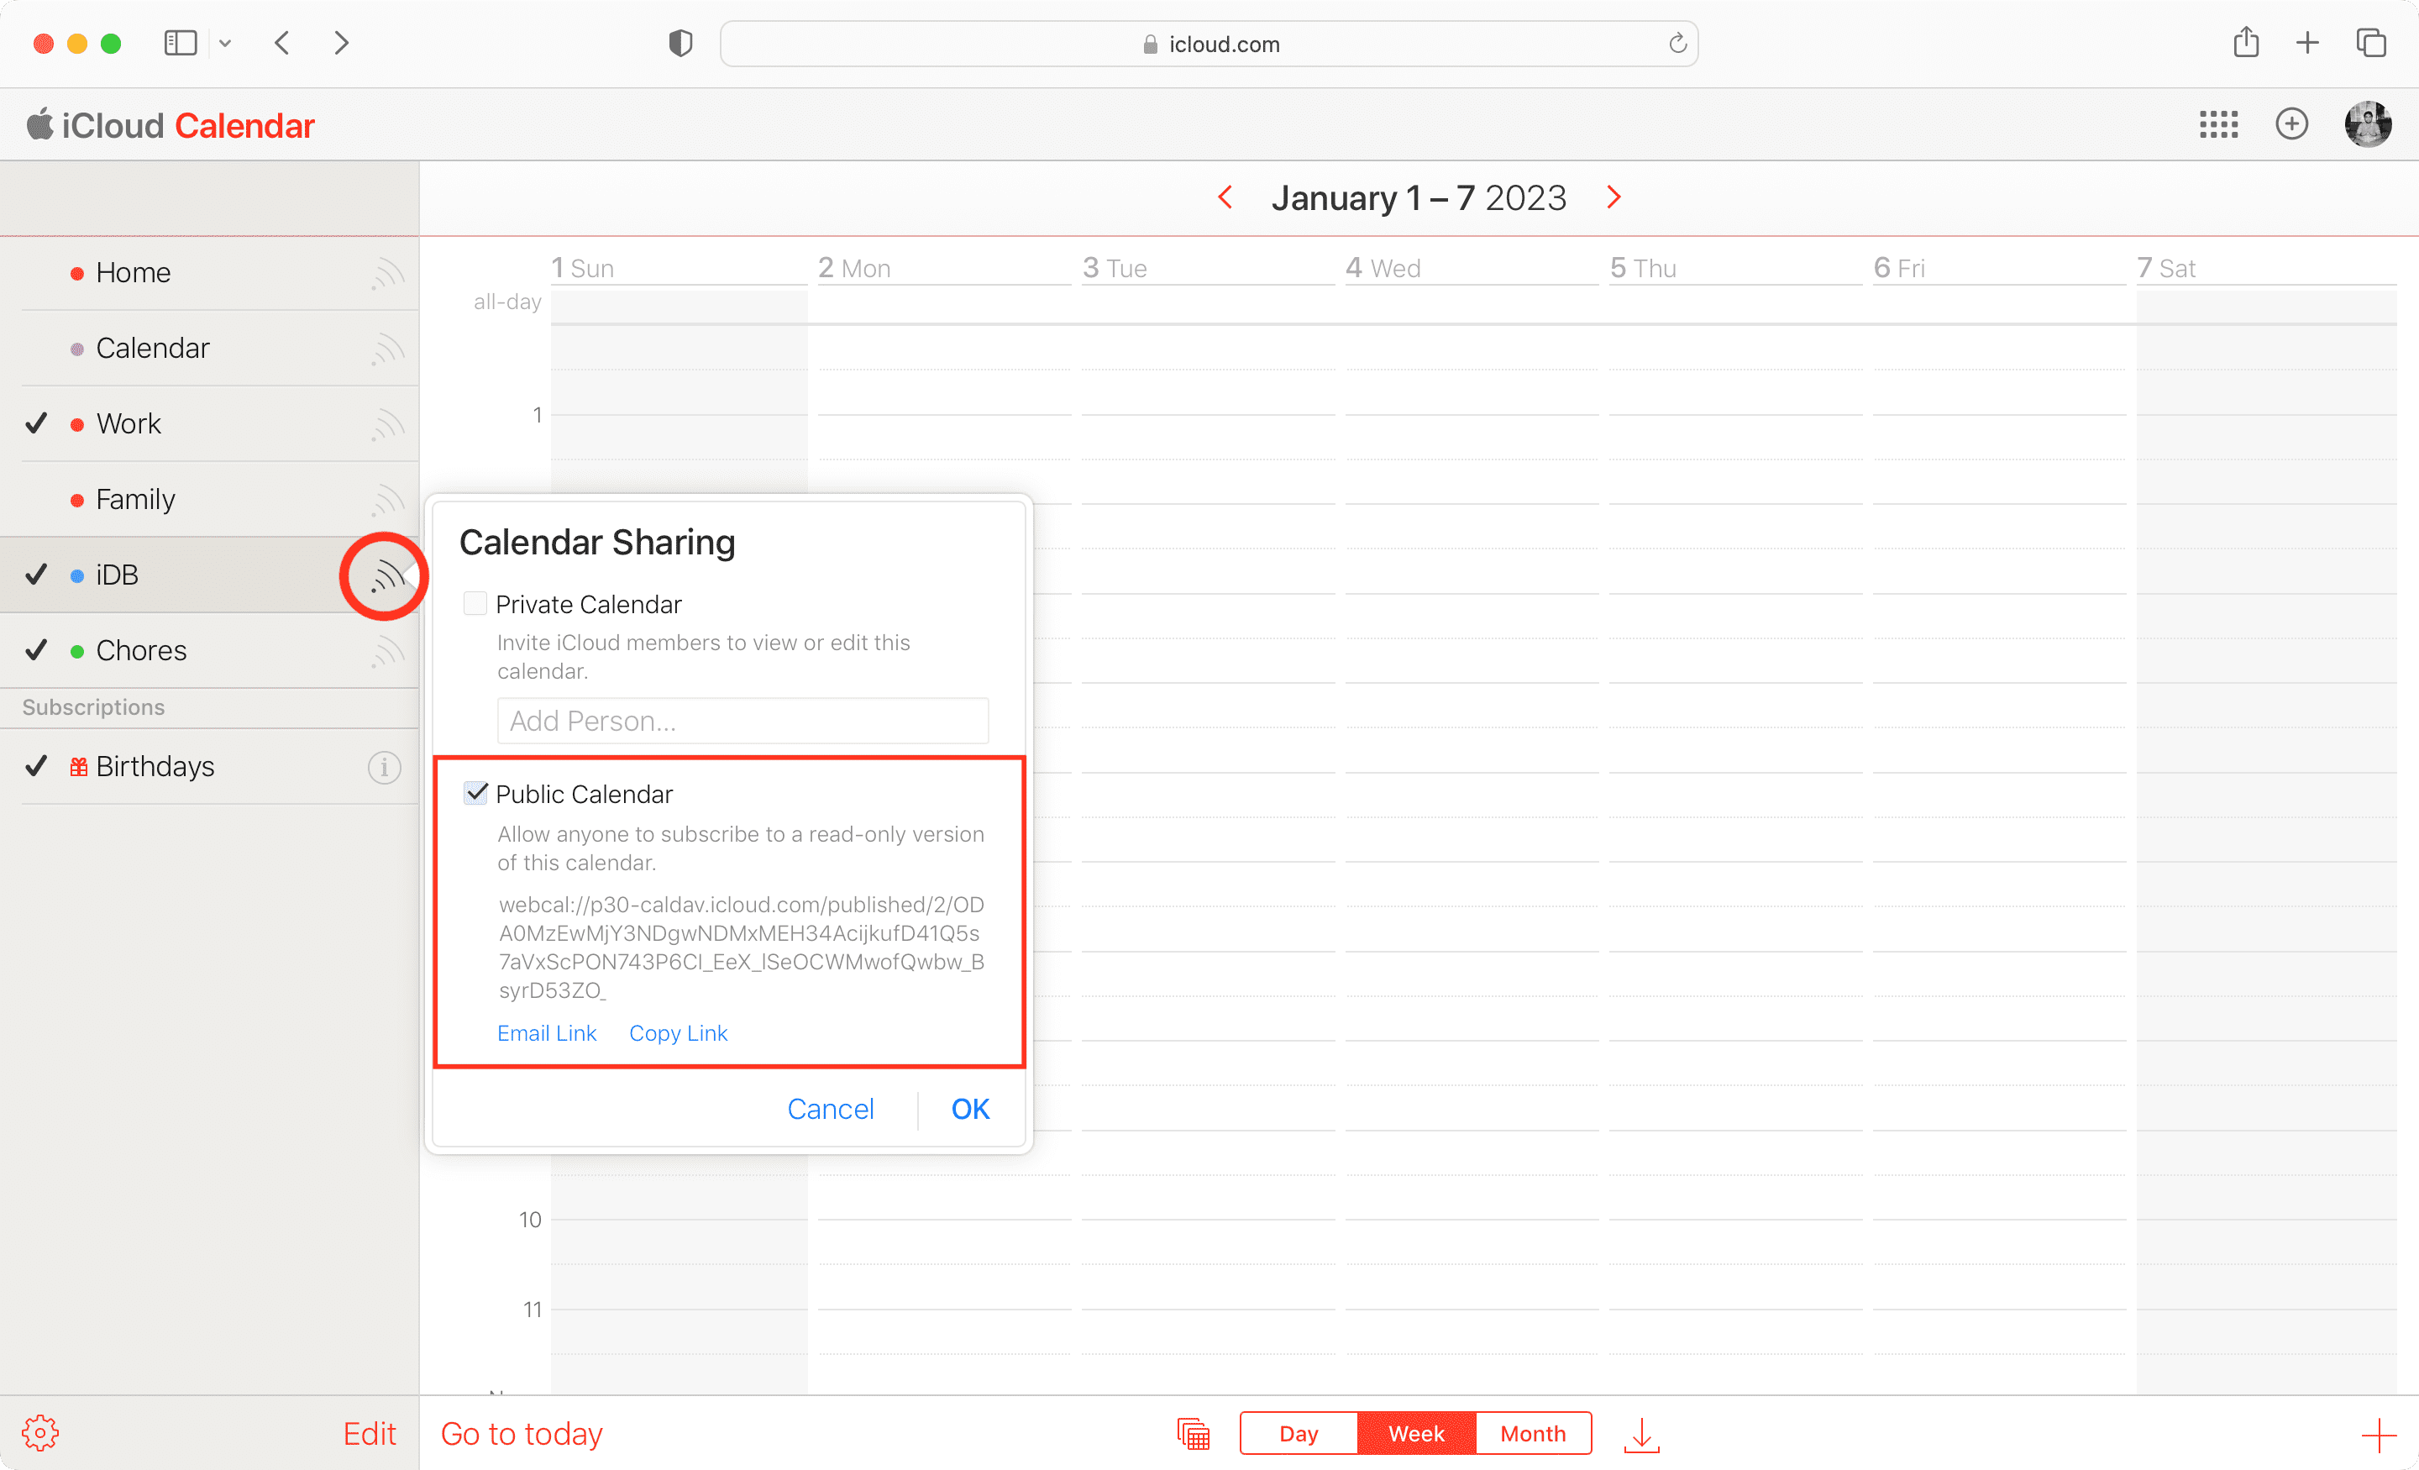Toggle visibility of Work calendar

coord(36,424)
